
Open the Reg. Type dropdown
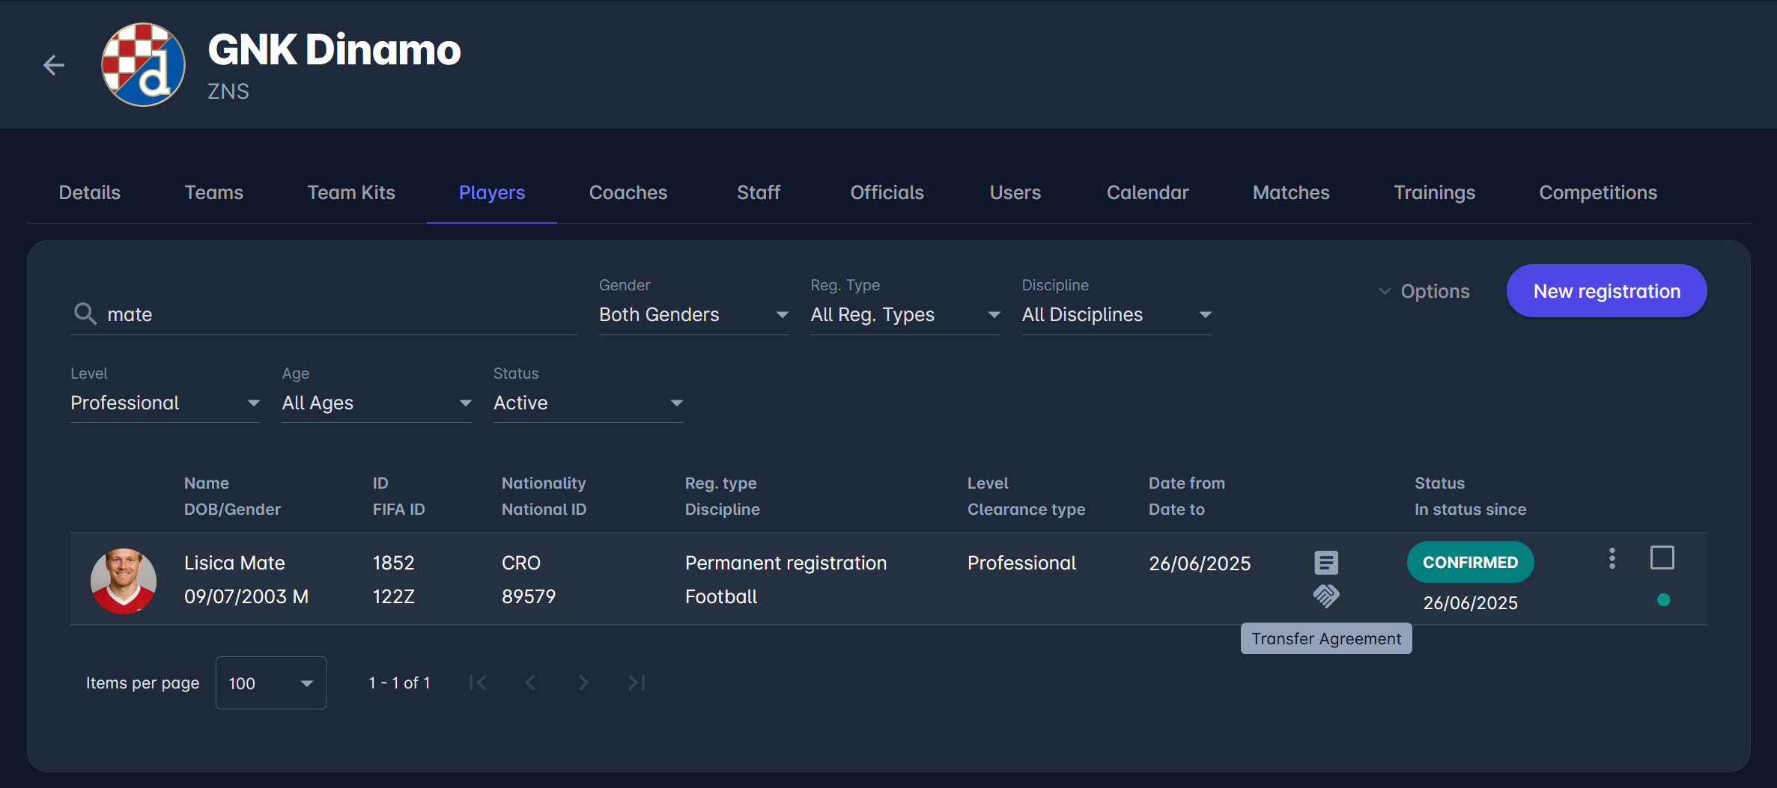coord(905,314)
